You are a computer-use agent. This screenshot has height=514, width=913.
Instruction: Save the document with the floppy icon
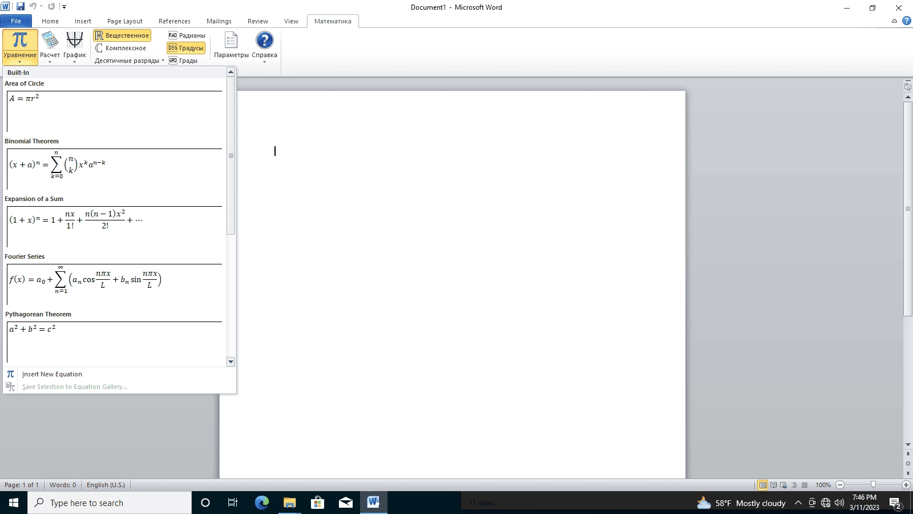pos(21,7)
